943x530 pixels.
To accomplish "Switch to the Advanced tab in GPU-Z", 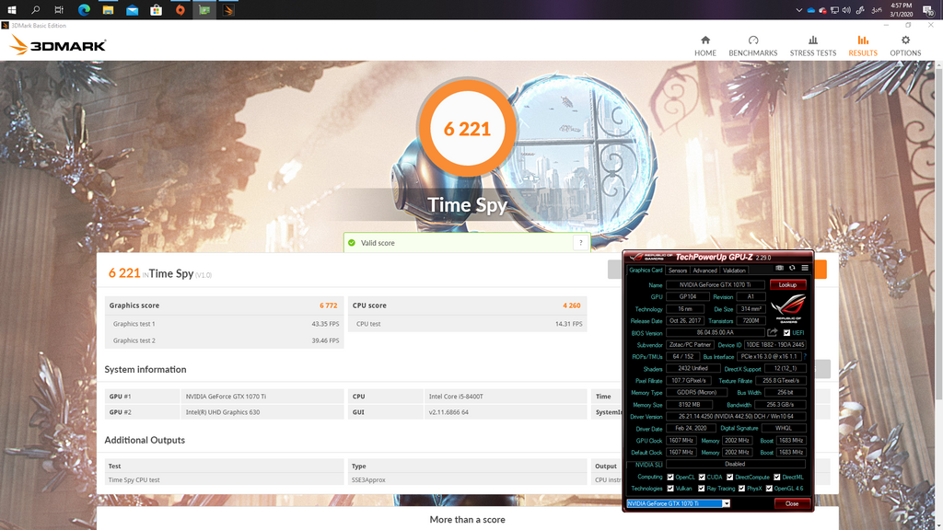I will (704, 271).
